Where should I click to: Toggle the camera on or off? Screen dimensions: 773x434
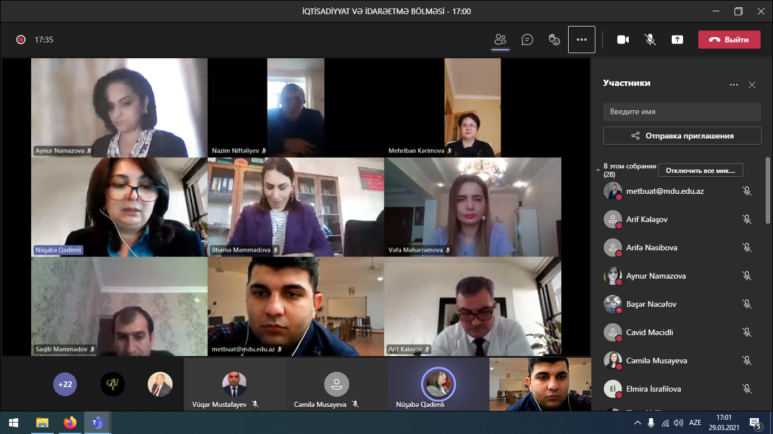pos(623,40)
